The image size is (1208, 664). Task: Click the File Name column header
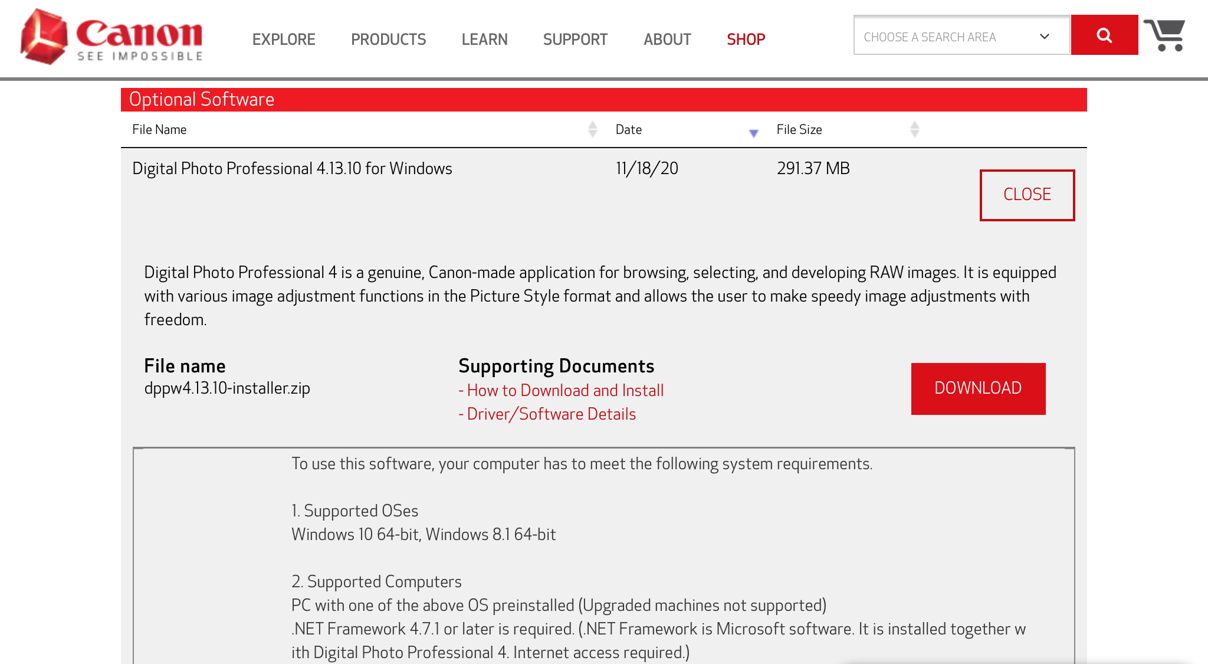click(159, 130)
